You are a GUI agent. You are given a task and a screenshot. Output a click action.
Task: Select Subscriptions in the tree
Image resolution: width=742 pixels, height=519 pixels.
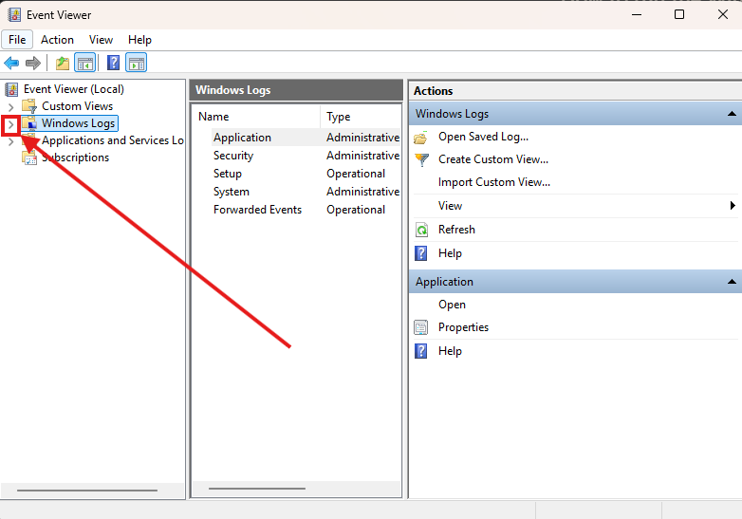pyautogui.click(x=75, y=158)
